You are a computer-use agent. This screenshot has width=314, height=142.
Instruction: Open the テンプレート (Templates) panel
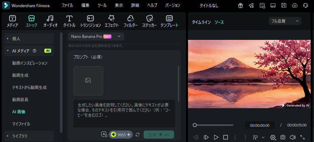(169, 21)
